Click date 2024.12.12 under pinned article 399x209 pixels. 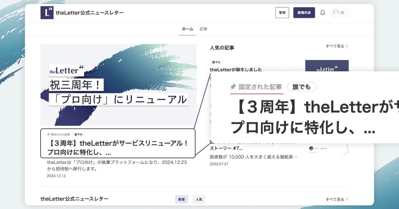(x=56, y=176)
